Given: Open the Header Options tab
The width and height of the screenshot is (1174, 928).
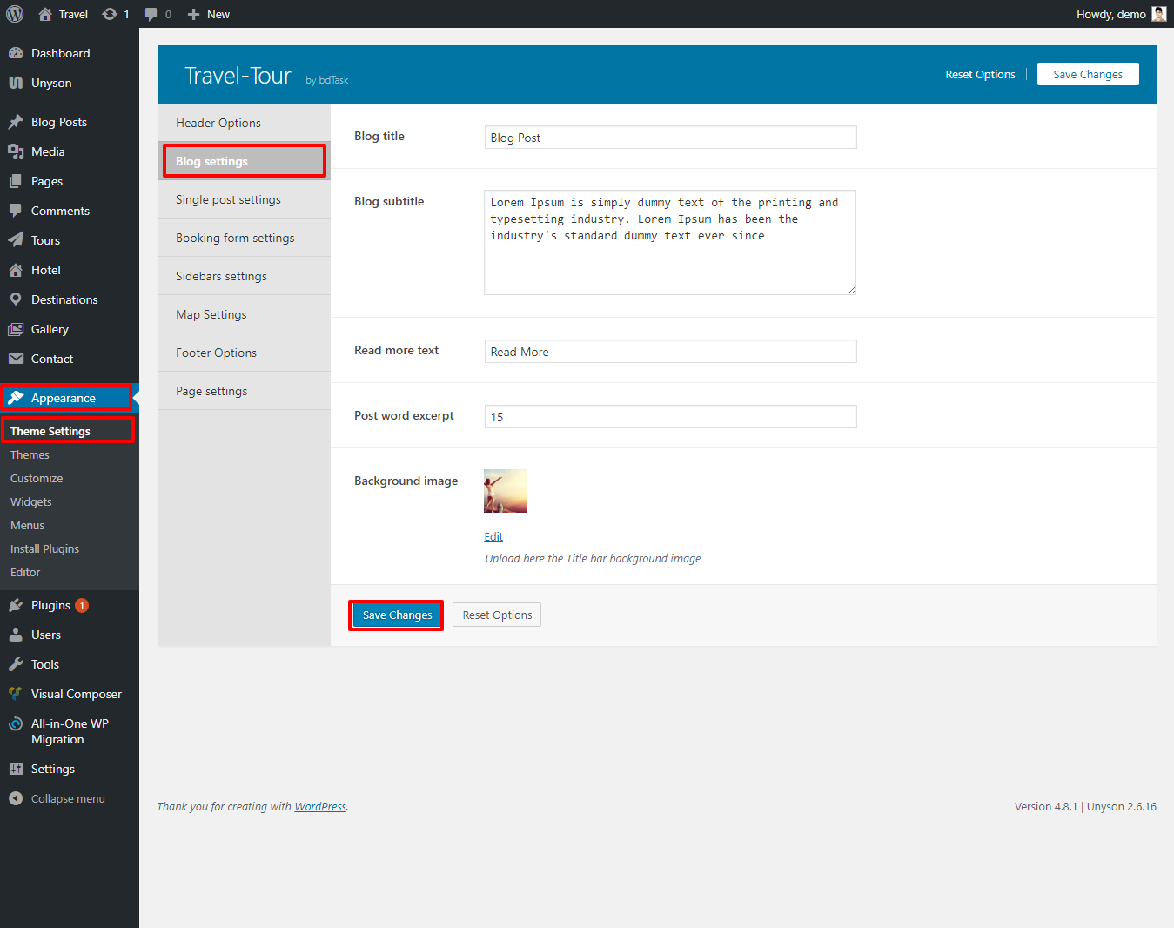Looking at the screenshot, I should pos(245,123).
